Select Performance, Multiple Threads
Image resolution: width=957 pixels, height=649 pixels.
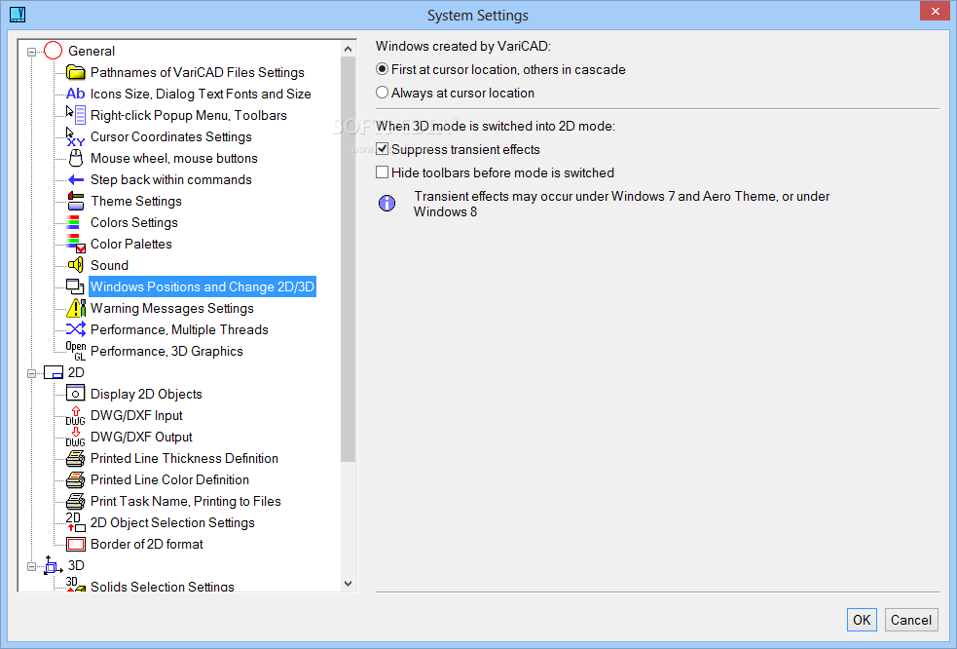coord(179,329)
